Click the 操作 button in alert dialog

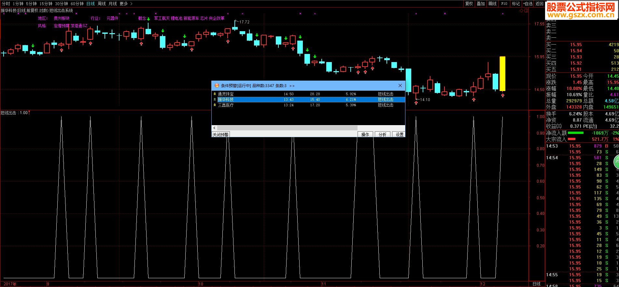tap(365, 134)
